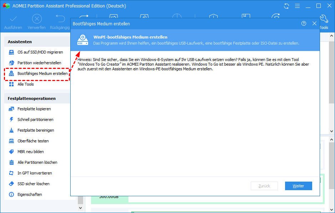
Task: Click the Partition wiederherstellen icon
Action: click(x=11, y=63)
